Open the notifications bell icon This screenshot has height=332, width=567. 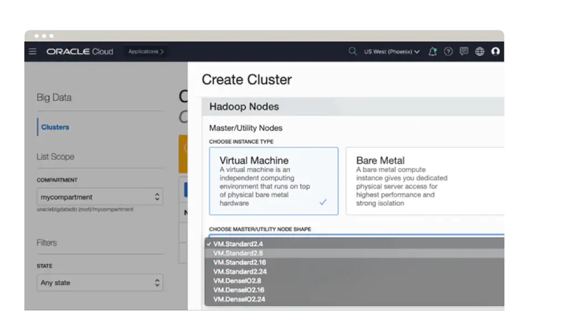(432, 51)
